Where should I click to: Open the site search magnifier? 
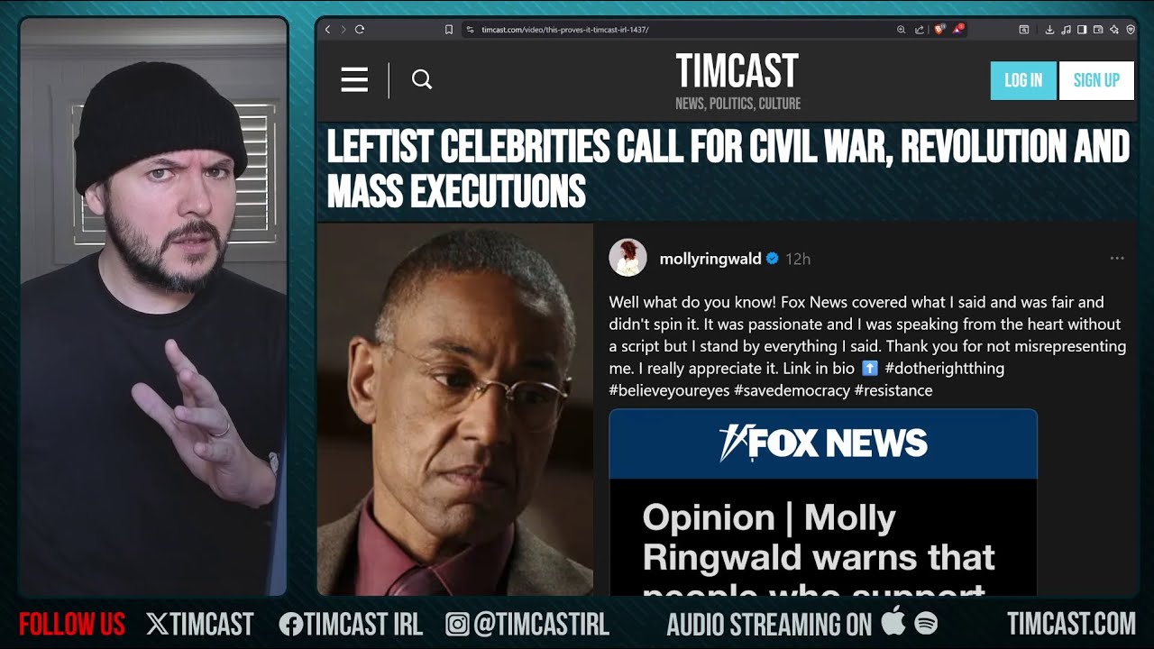point(422,80)
